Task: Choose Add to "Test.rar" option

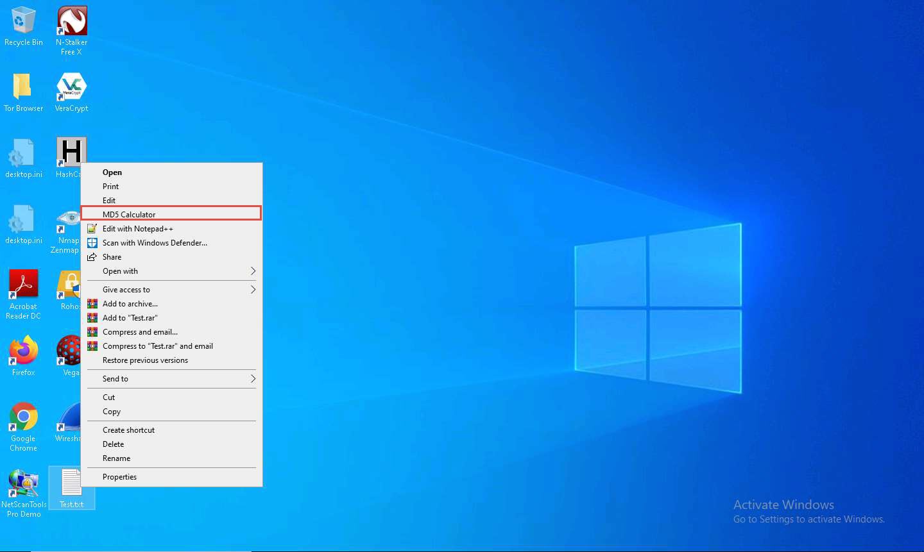Action: (130, 318)
